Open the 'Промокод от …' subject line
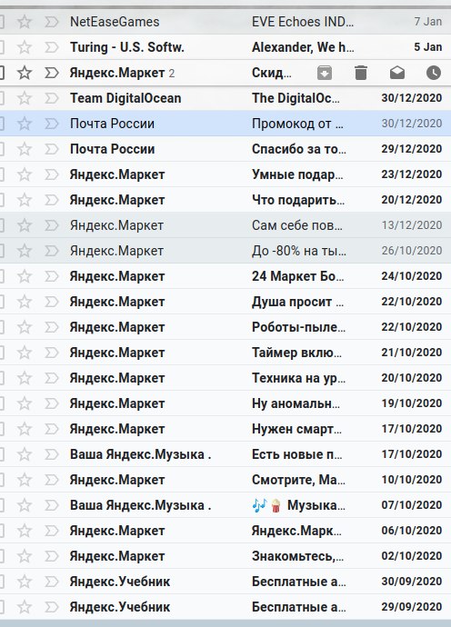The height and width of the screenshot is (627, 451). 297,124
